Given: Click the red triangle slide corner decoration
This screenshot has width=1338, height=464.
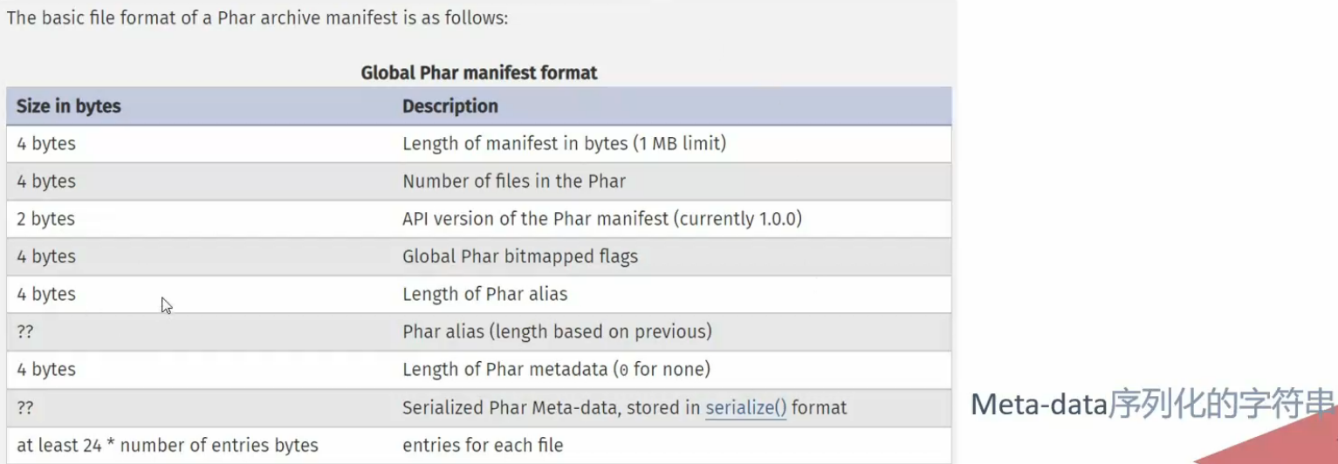Looking at the screenshot, I should tap(1292, 443).
